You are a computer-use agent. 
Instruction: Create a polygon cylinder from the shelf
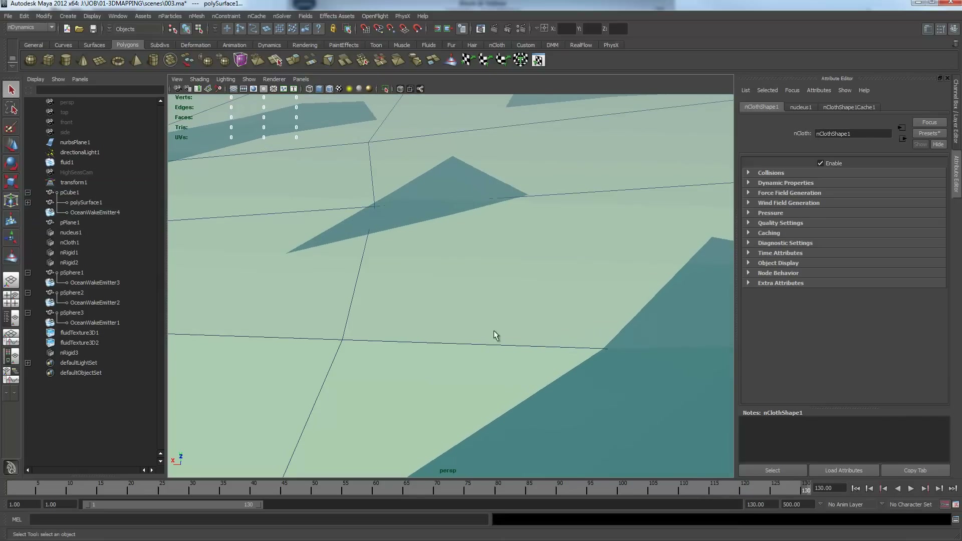tap(66, 61)
